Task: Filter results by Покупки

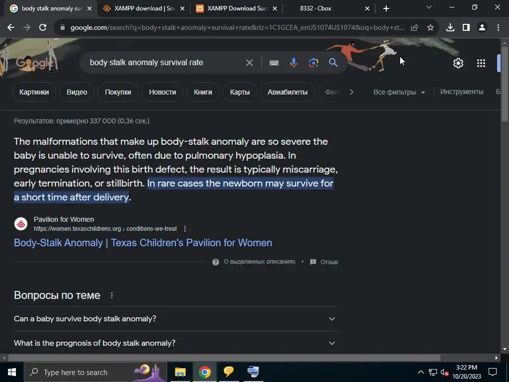Action: (118, 92)
